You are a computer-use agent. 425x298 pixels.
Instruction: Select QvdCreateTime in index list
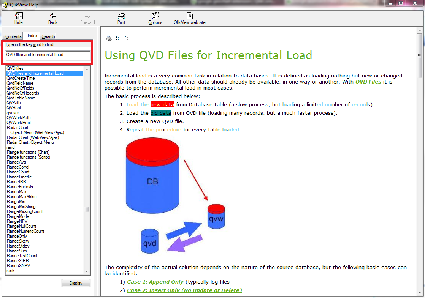(x=21, y=78)
